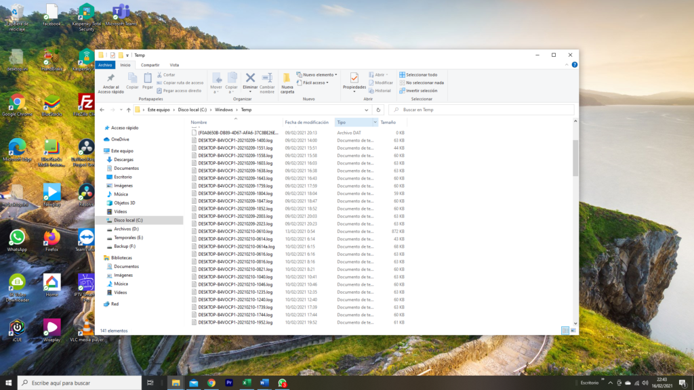
Task: Click the file list vertical scrollbar
Action: [576, 159]
